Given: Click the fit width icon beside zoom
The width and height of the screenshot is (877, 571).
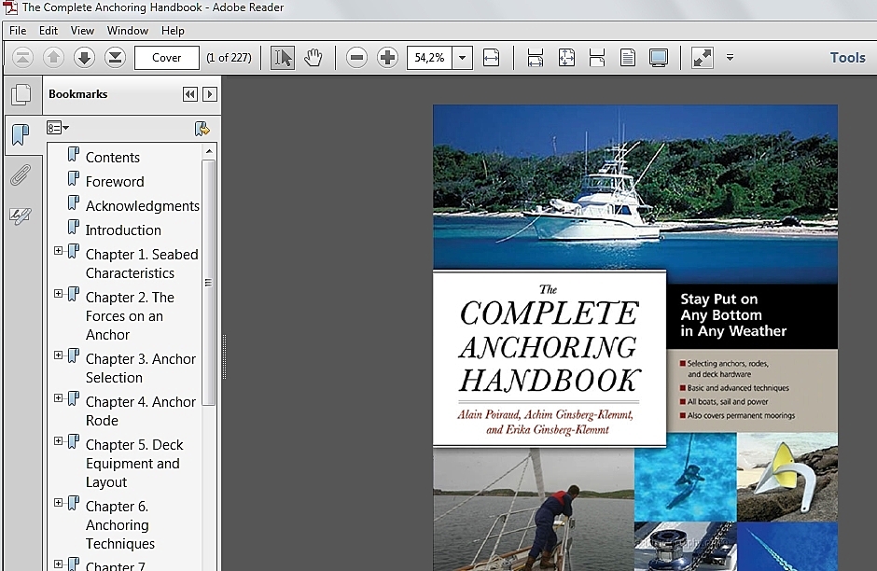Looking at the screenshot, I should 491,58.
